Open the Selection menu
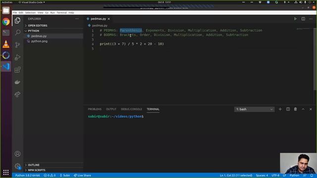 point(30,12)
